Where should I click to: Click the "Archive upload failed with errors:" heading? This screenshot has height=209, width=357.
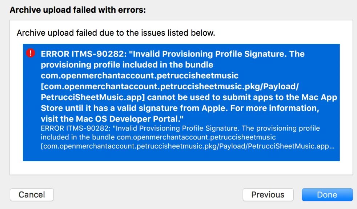tap(78, 10)
